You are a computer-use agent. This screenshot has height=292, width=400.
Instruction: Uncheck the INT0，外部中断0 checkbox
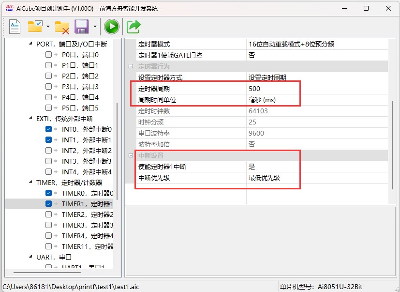point(48,129)
